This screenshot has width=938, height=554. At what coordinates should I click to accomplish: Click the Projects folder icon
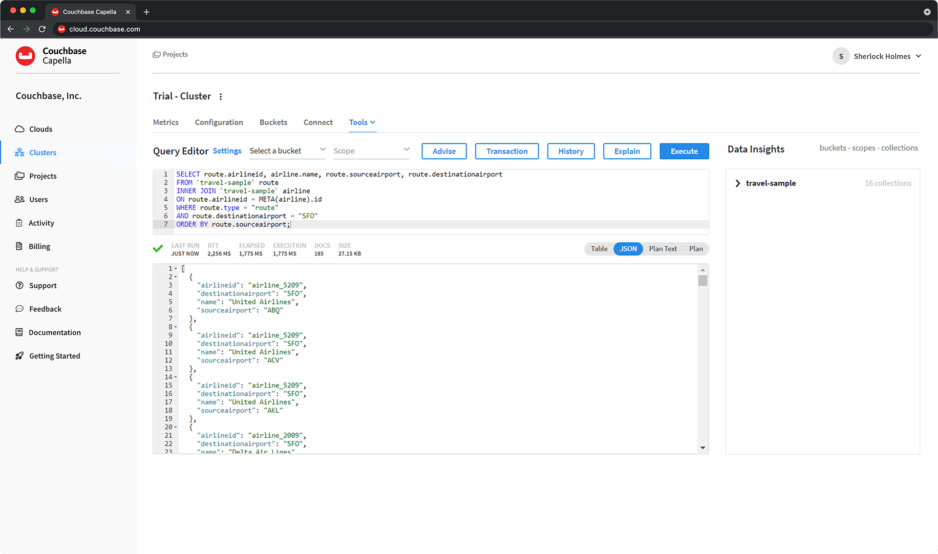[20, 175]
